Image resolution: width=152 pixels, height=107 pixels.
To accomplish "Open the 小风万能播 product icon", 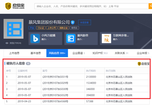I will tap(35, 38).
